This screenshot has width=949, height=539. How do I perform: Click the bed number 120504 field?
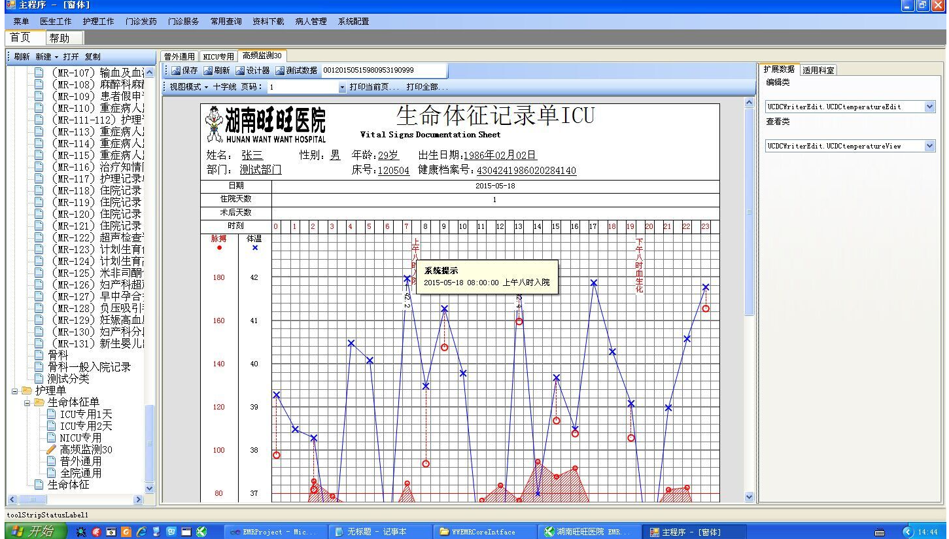(x=394, y=171)
